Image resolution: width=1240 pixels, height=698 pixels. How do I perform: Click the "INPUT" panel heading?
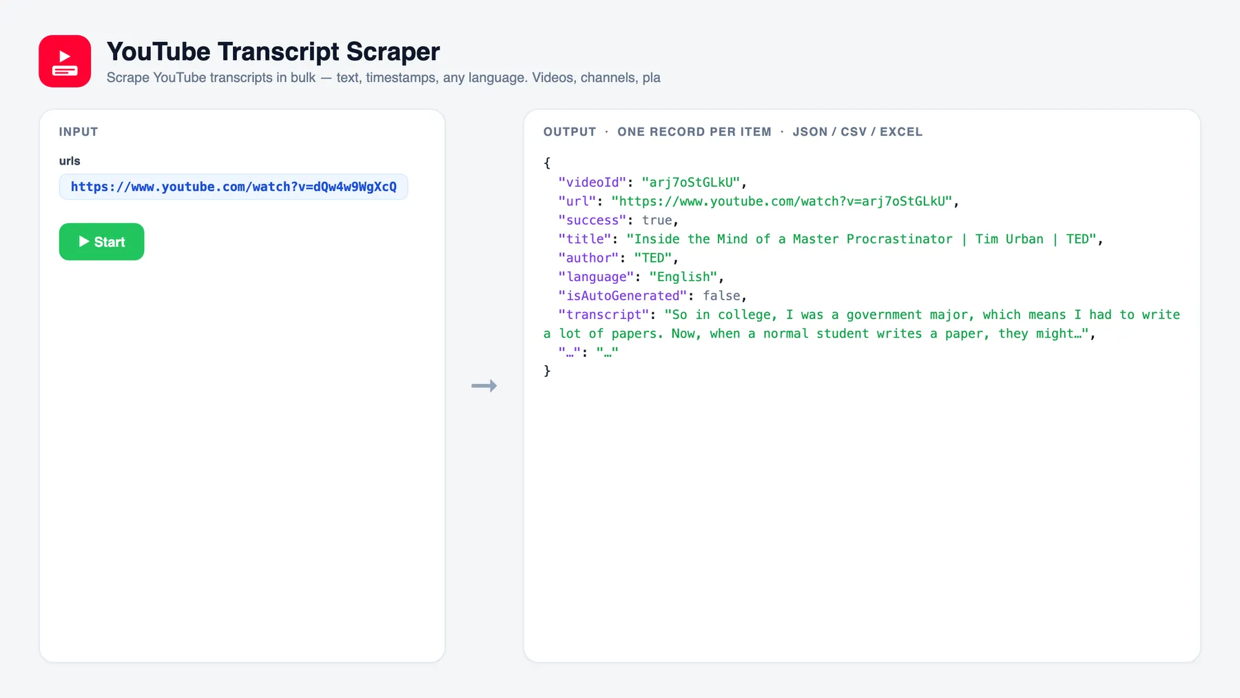pos(79,132)
